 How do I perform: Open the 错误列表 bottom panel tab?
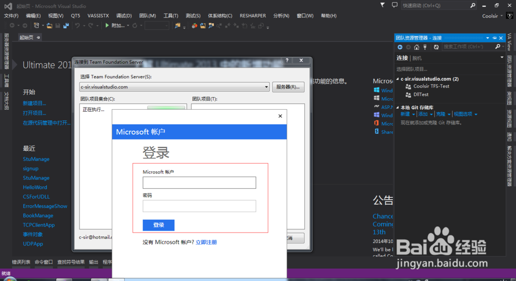point(21,262)
